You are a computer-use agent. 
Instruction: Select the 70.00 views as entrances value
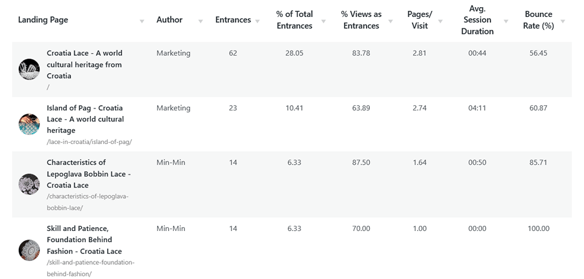(x=361, y=228)
